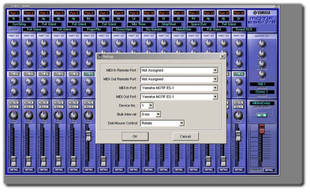310x192 pixels.
Task: Click the Part 10 label
Action: (x=149, y=13)
